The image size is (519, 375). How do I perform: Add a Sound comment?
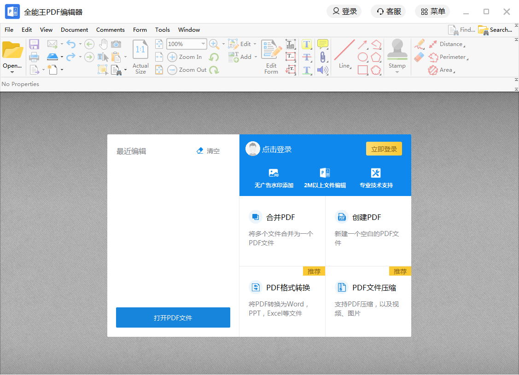coord(322,70)
